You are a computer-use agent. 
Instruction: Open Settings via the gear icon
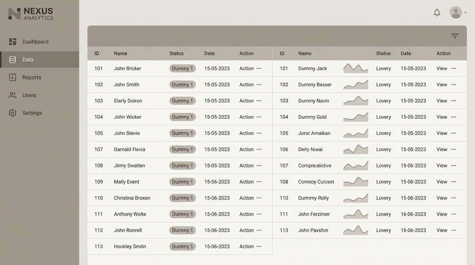(12, 113)
